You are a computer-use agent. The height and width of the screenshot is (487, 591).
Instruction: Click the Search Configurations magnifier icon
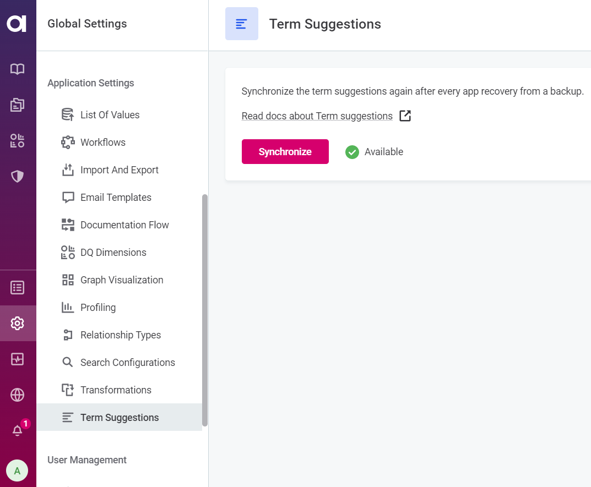point(67,362)
